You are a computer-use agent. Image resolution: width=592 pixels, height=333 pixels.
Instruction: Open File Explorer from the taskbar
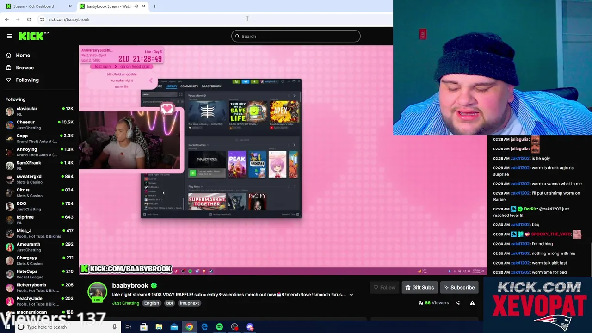coord(159,327)
